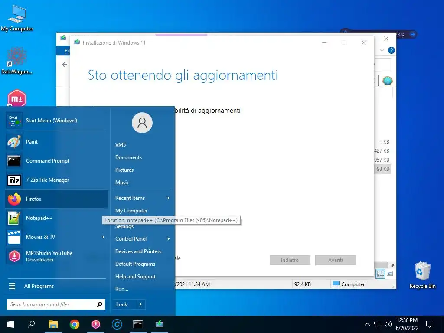
Task: Open 7-Zip File Manager from the start menu
Action: [57, 180]
